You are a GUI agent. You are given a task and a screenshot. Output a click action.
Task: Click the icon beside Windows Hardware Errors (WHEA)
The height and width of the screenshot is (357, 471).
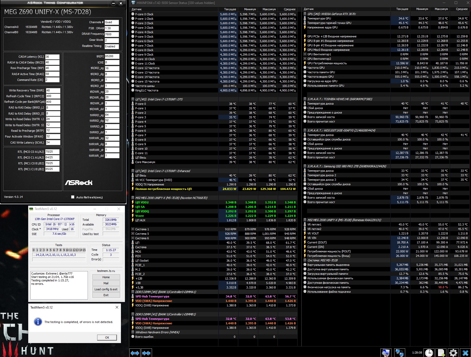[133, 332]
